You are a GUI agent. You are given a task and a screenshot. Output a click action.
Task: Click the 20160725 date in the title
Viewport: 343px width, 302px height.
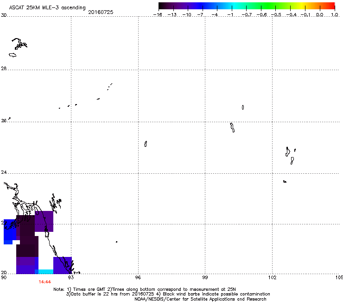click(101, 12)
